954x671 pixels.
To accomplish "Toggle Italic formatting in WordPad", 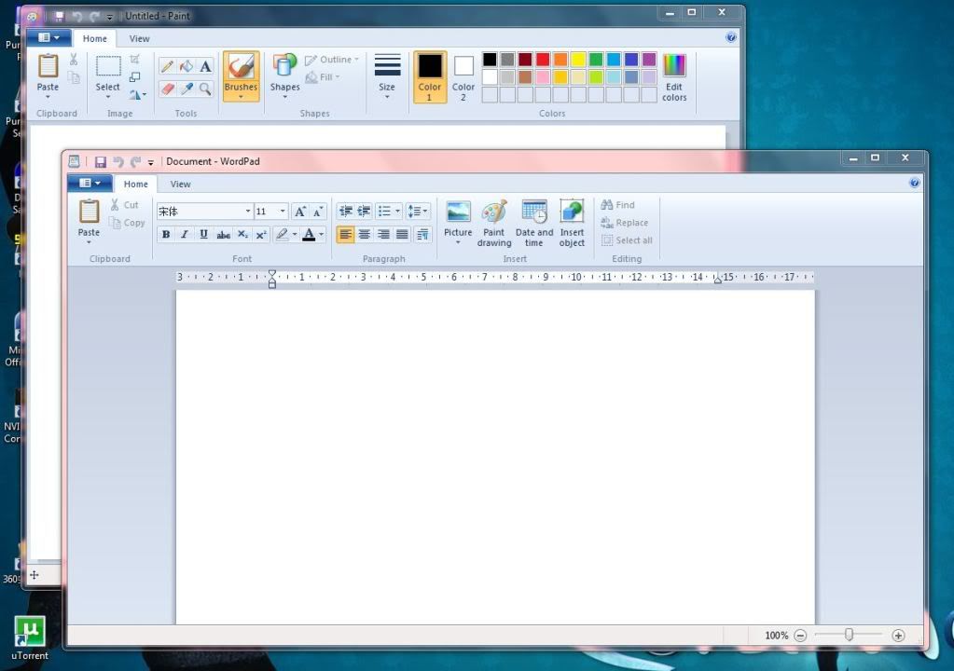I will click(185, 235).
